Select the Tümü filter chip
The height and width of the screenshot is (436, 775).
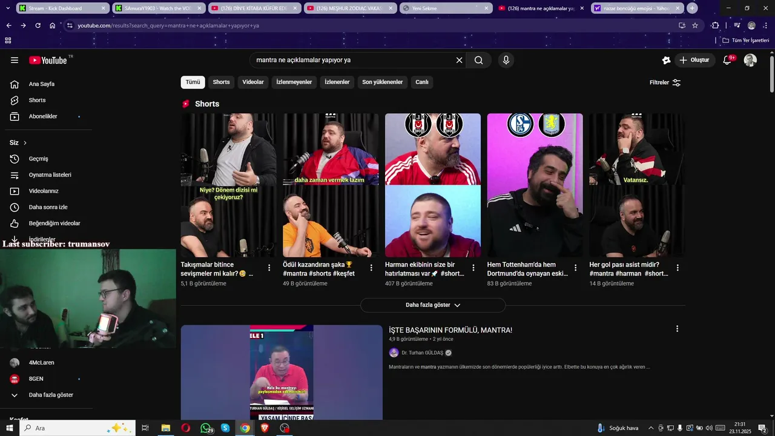coord(193,82)
